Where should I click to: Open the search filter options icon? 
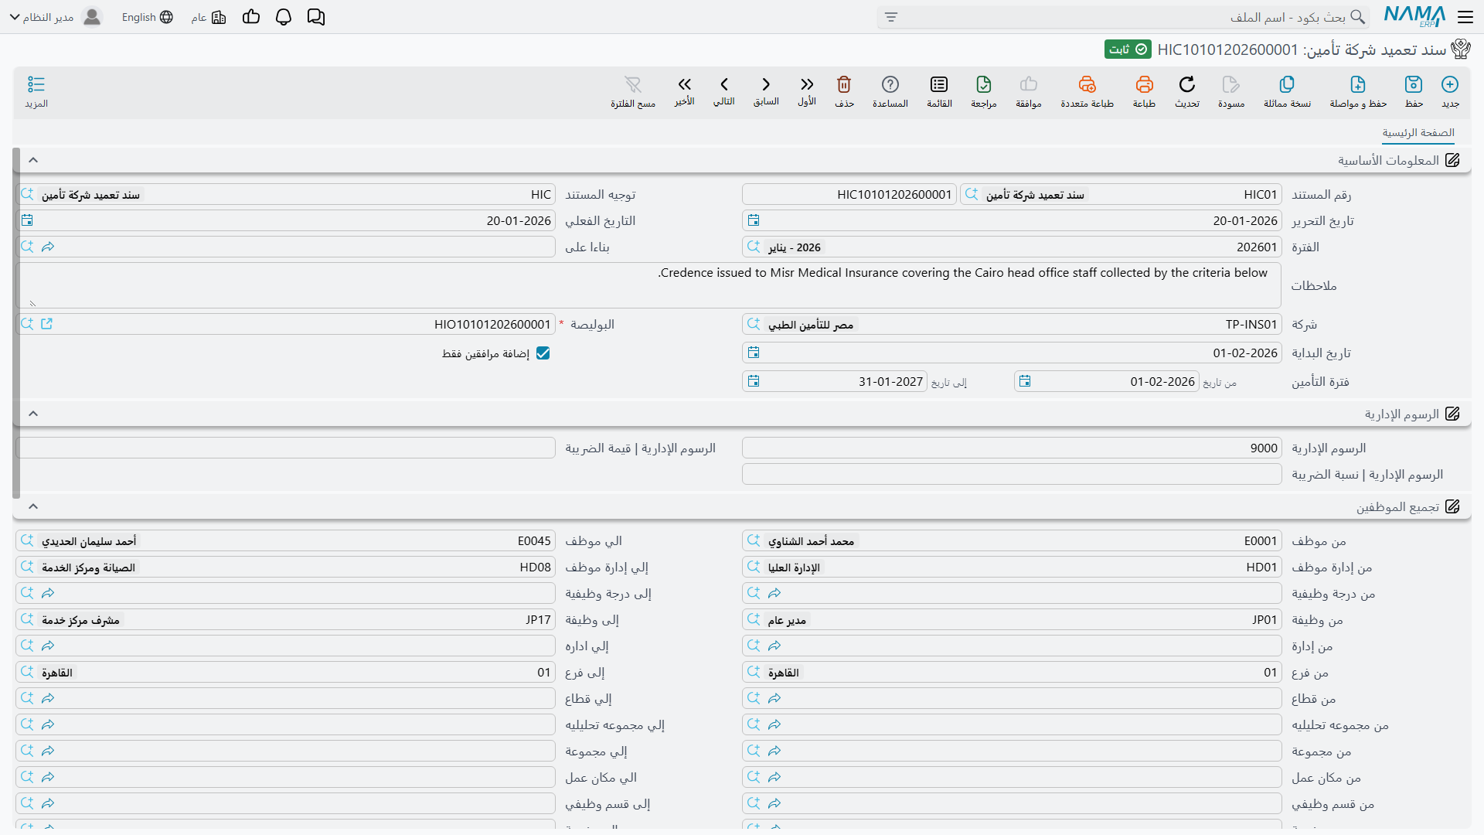(891, 17)
